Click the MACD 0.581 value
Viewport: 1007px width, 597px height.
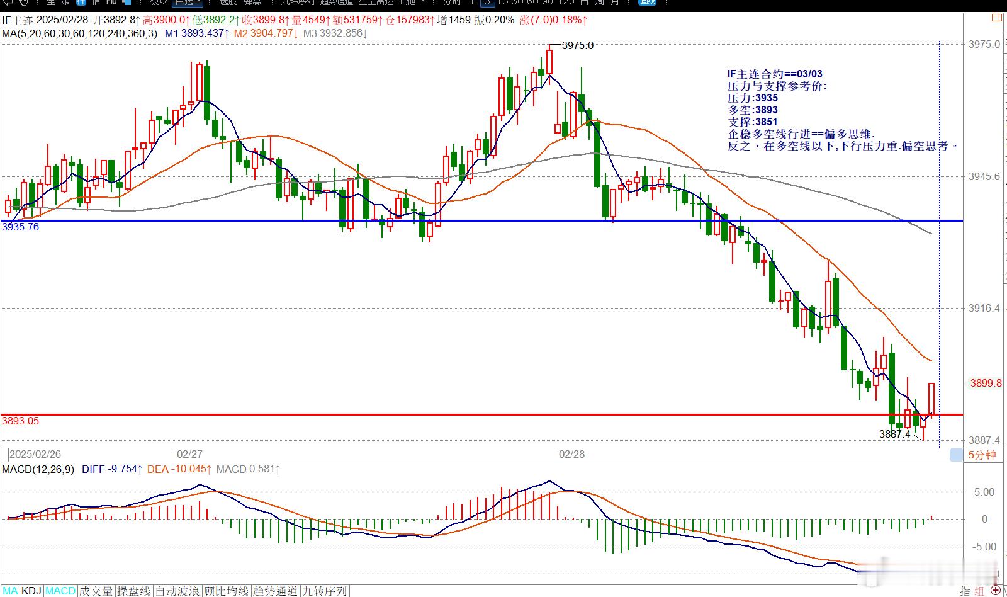(x=249, y=469)
